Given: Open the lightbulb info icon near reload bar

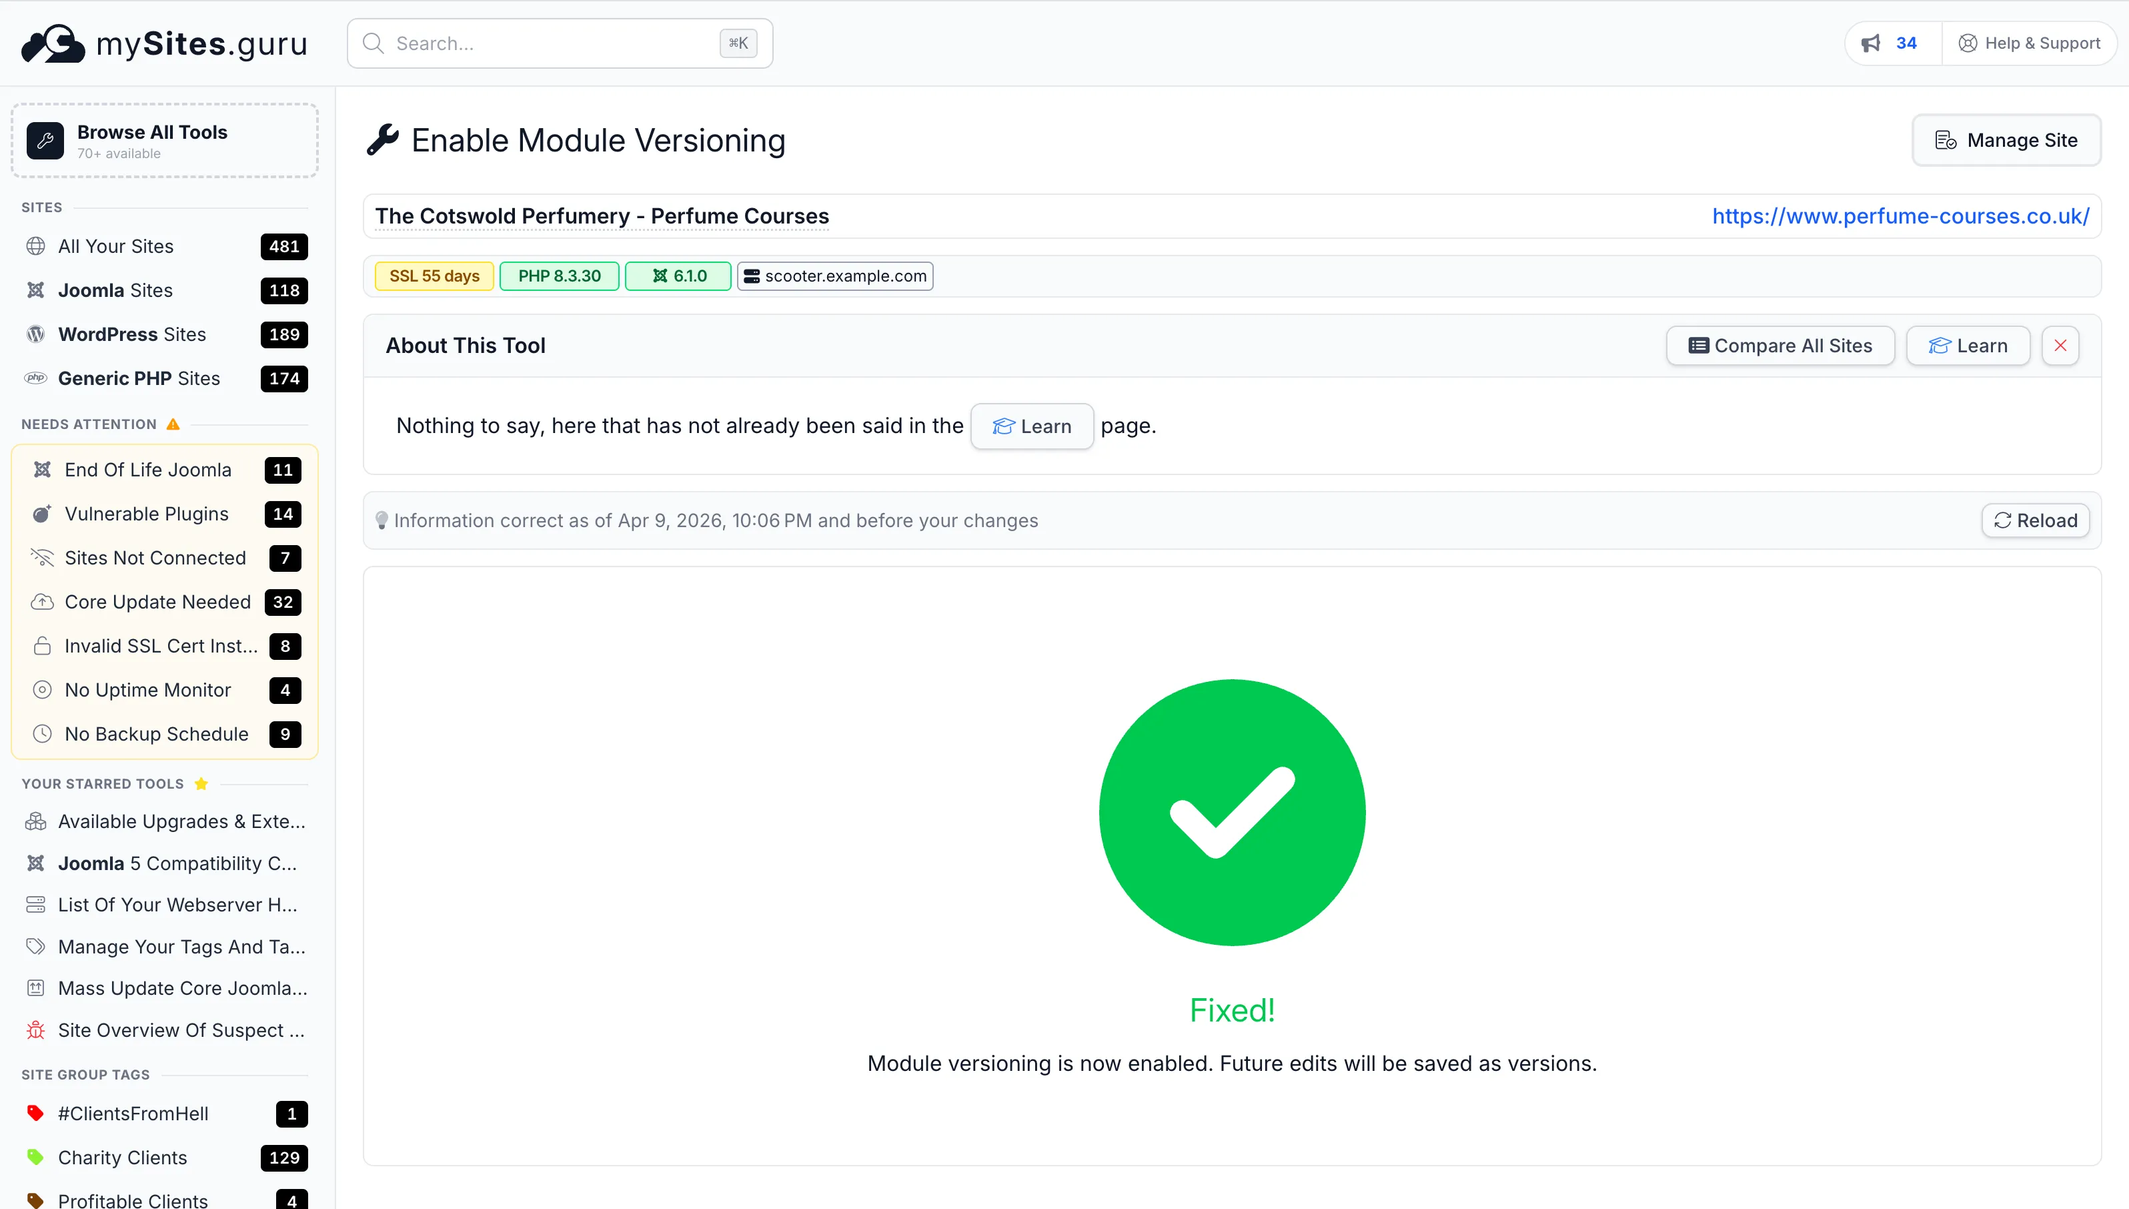Looking at the screenshot, I should point(382,520).
